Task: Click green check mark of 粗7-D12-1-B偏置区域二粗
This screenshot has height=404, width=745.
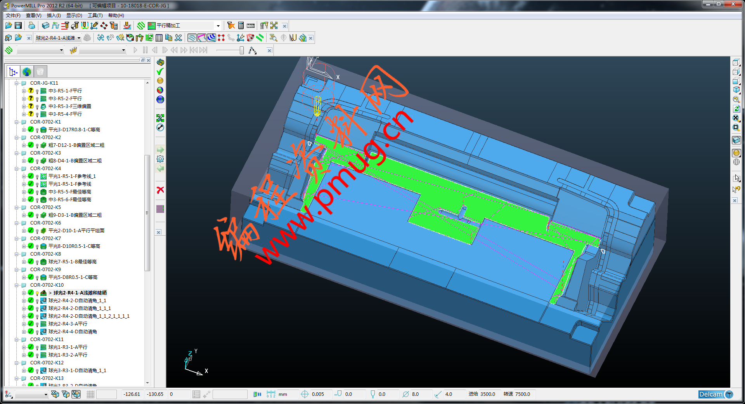Action: 31,145
